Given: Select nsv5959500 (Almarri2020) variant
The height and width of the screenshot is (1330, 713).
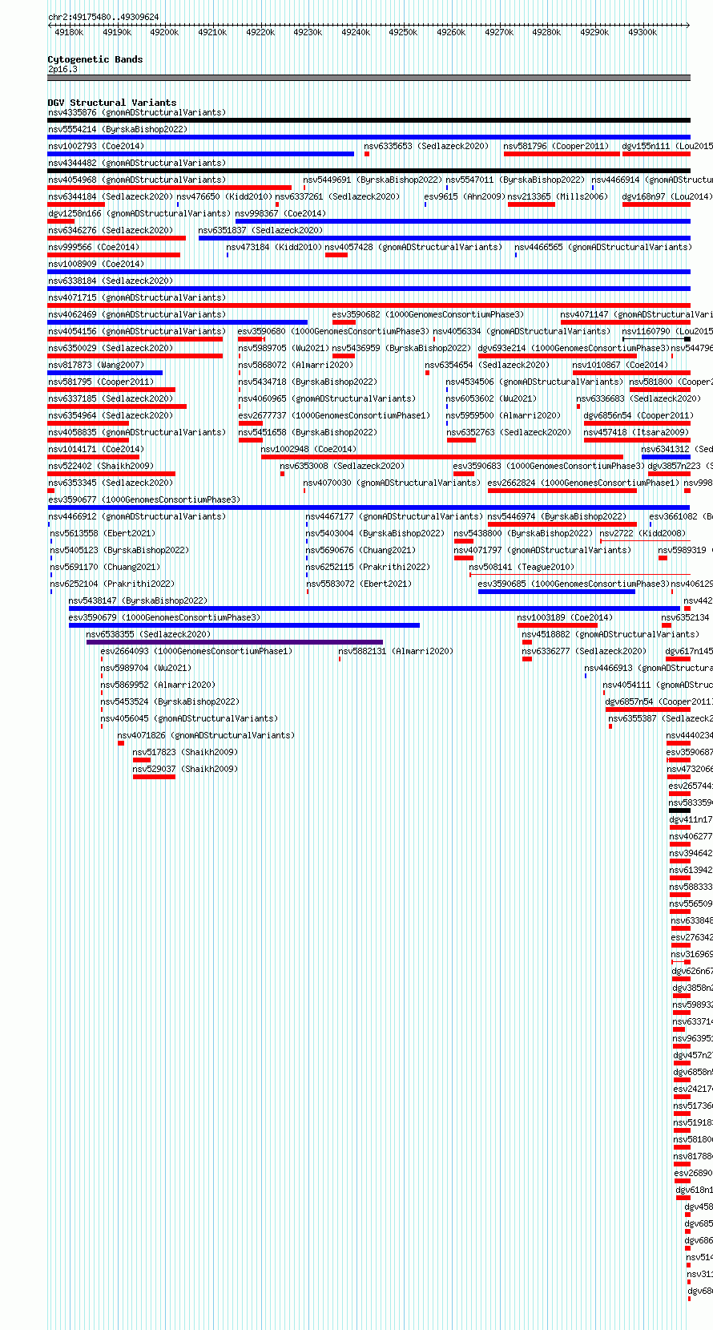Looking at the screenshot, I should point(504,415).
